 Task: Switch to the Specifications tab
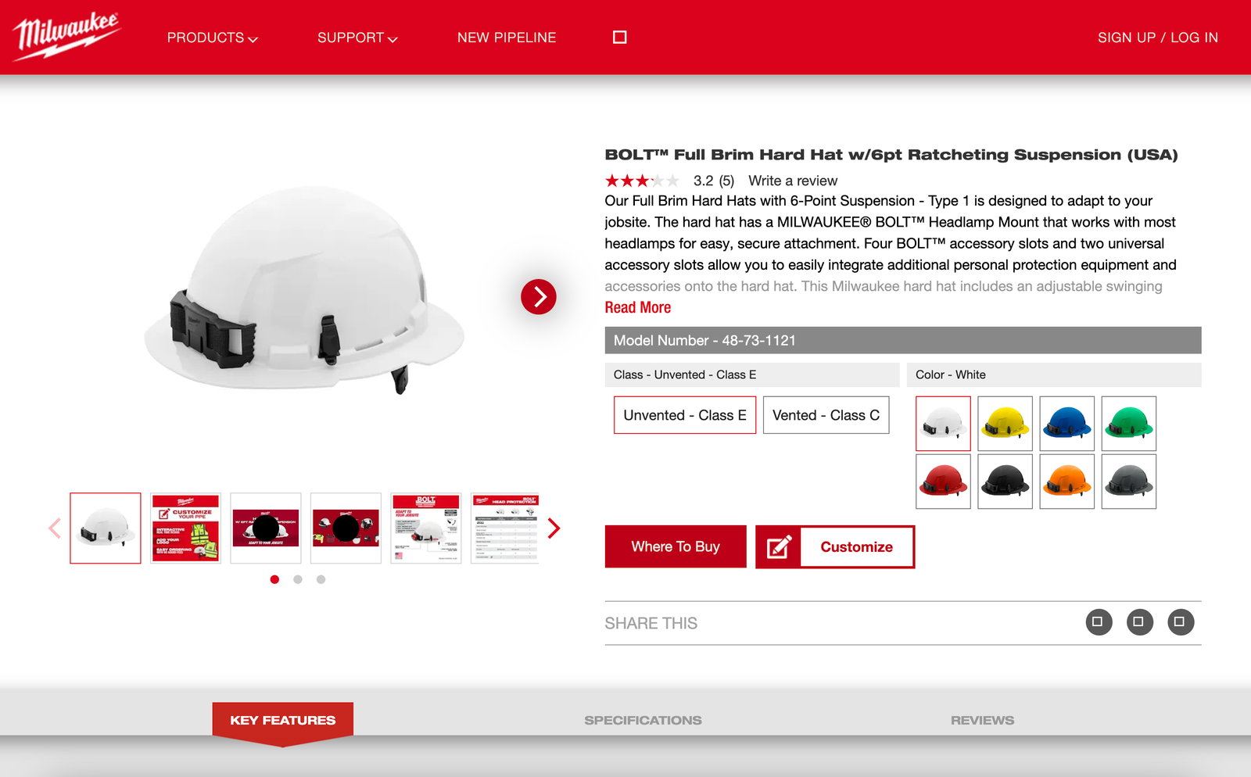point(643,720)
